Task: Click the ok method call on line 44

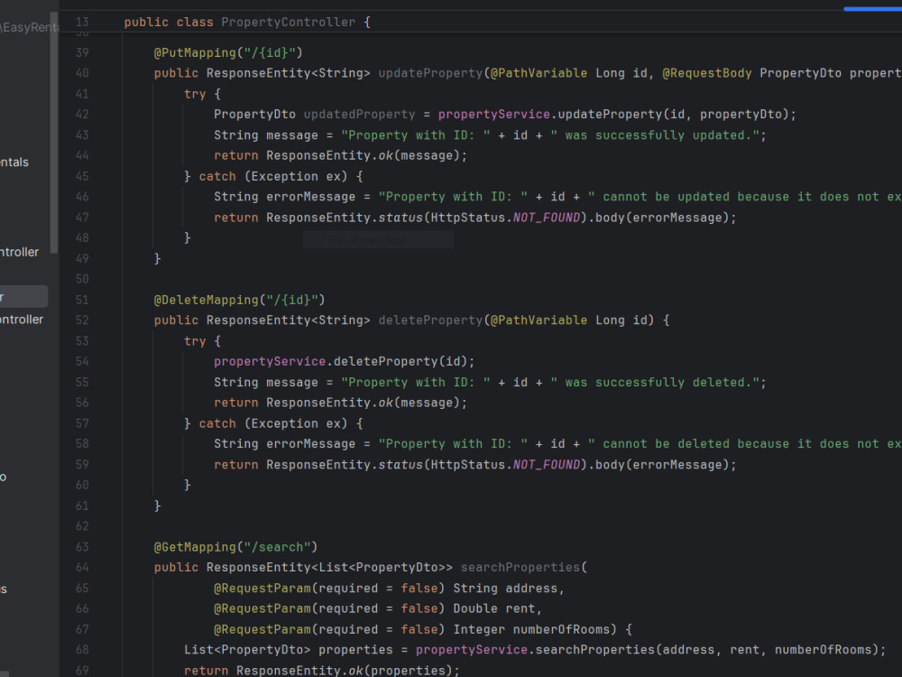Action: [x=386, y=155]
